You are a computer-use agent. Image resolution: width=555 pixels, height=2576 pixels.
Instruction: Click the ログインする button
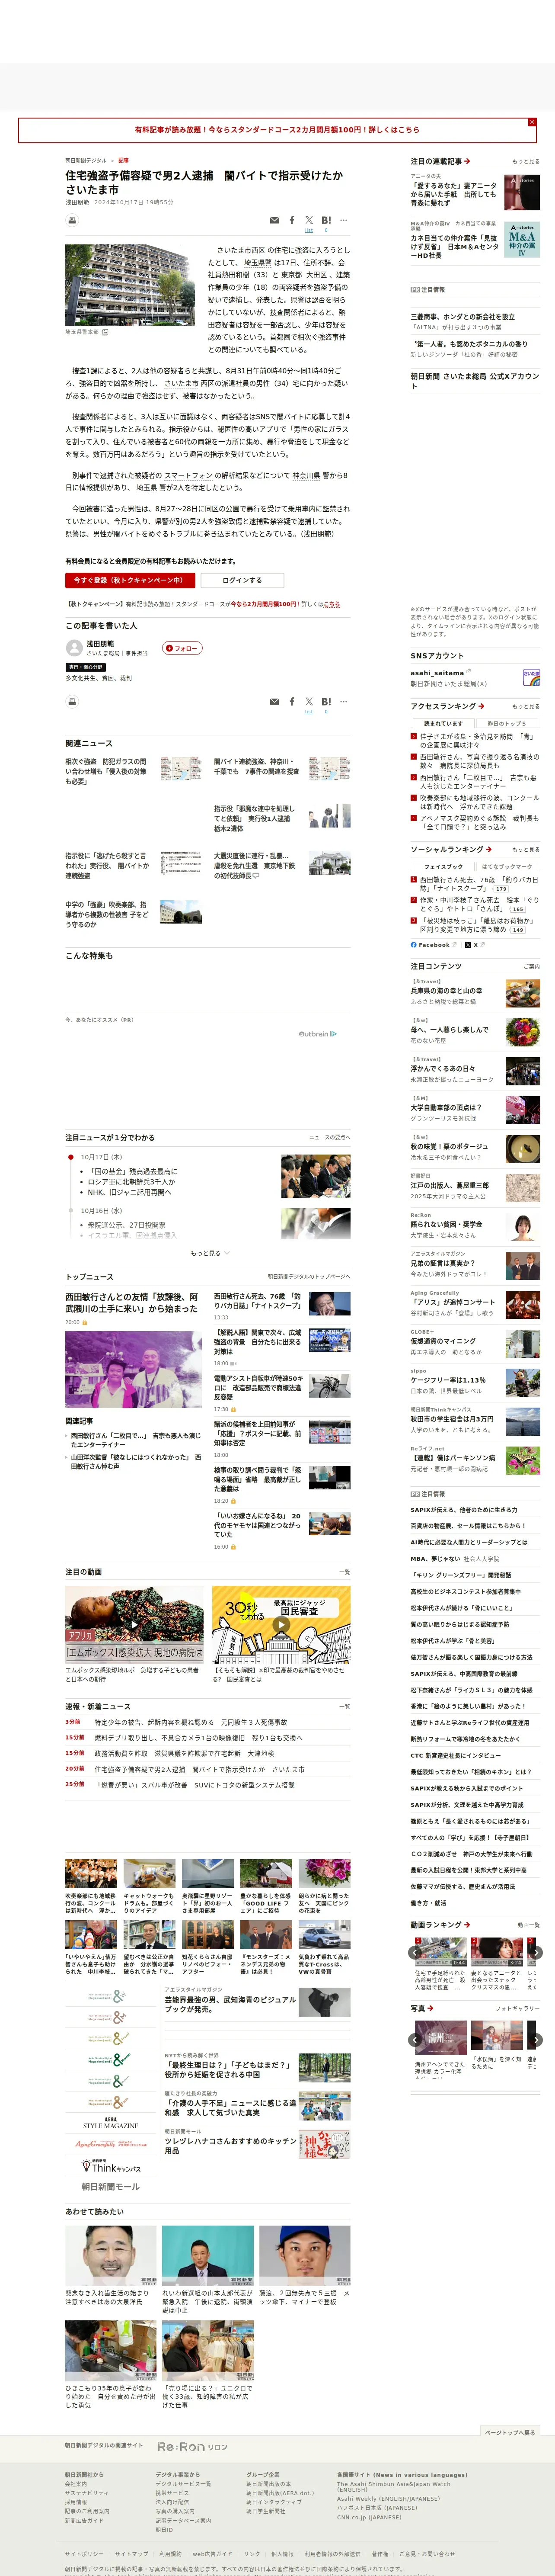(242, 580)
